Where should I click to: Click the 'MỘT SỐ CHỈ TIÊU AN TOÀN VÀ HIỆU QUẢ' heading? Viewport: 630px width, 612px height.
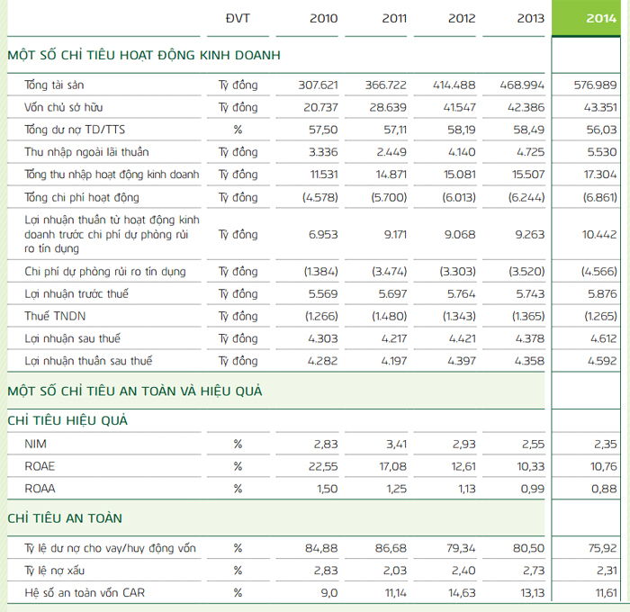coord(134,391)
